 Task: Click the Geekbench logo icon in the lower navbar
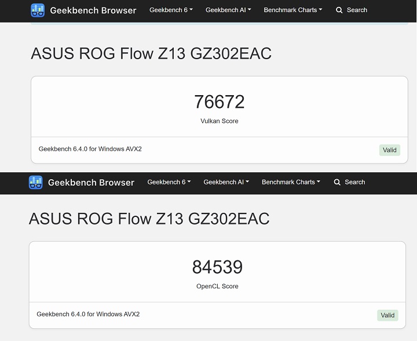pos(36,182)
